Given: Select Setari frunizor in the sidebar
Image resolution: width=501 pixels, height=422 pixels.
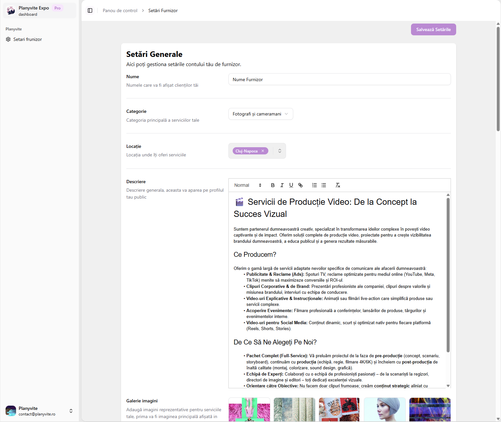Looking at the screenshot, I should click(x=27, y=39).
